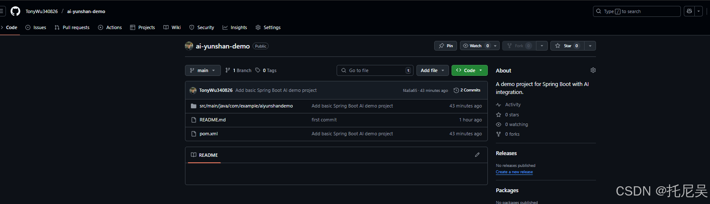Click 'Create a new release' link

pos(514,172)
